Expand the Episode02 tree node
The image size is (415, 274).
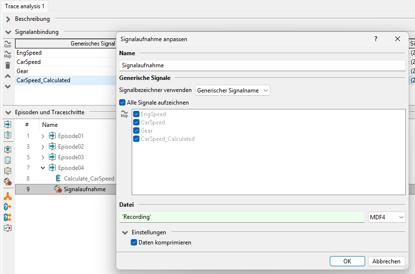click(x=43, y=147)
